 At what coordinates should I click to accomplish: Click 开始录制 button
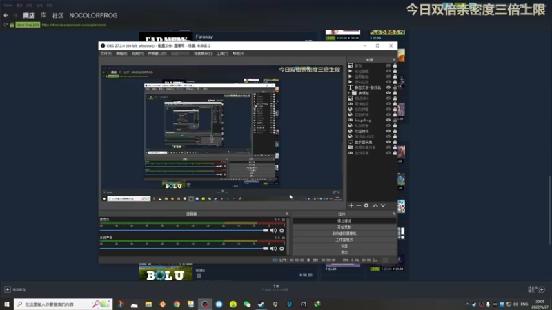point(344,227)
